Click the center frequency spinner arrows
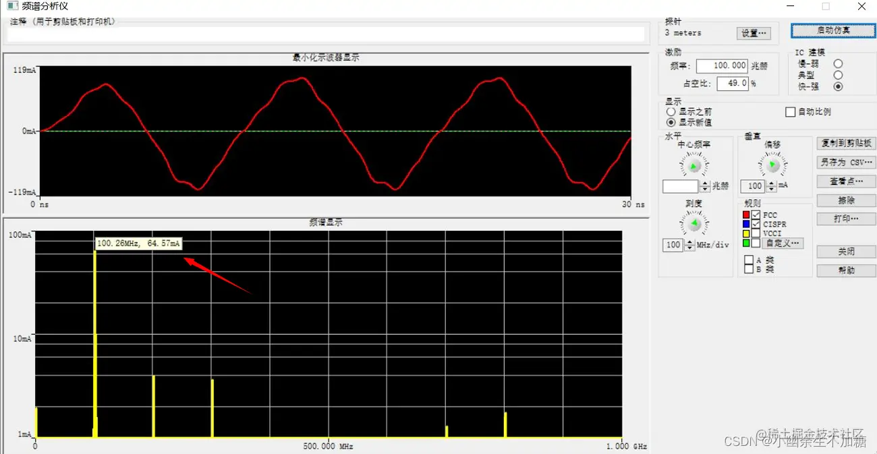 tap(705, 186)
